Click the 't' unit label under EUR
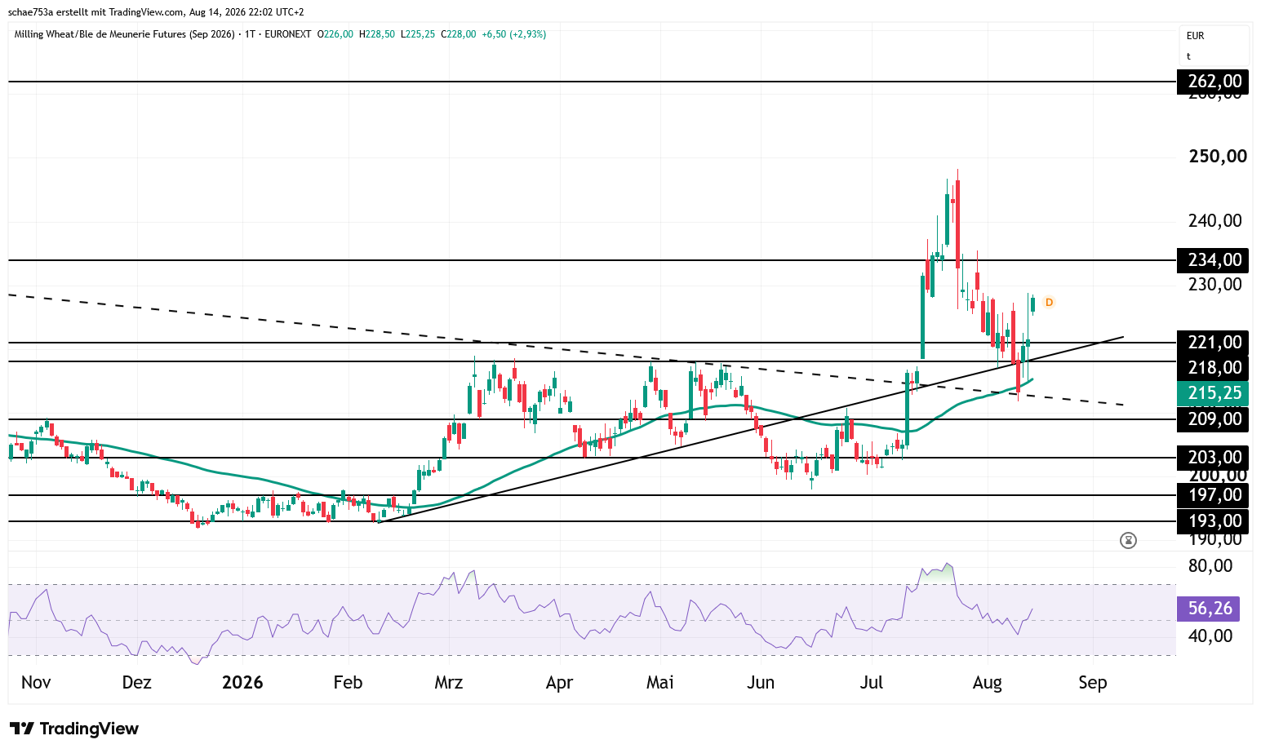This screenshot has width=1261, height=753. (1189, 57)
